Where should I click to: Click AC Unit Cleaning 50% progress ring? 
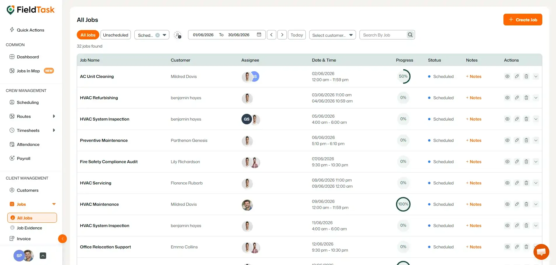tap(403, 76)
